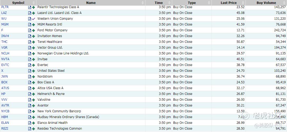Click the purple checkmark beside Western Union

click(34, 19)
